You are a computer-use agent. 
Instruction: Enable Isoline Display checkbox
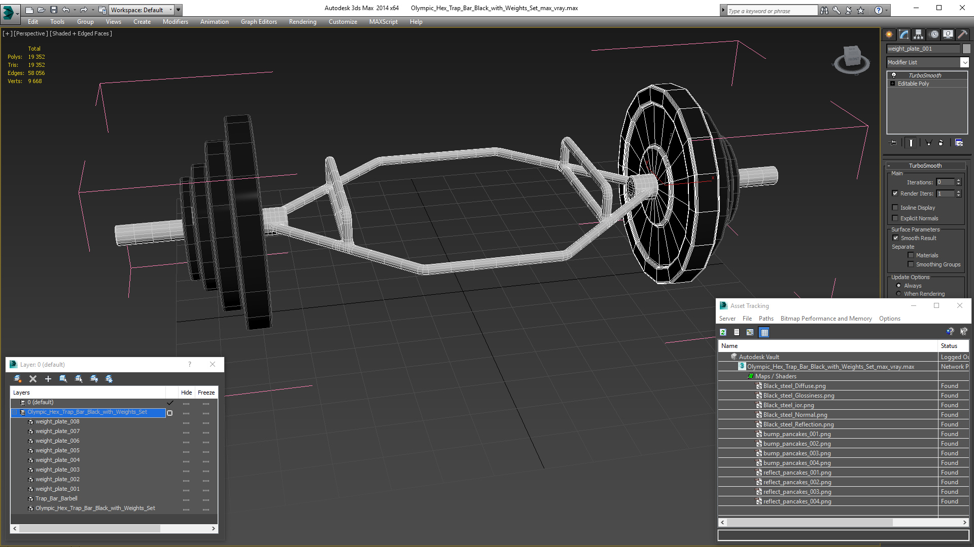[895, 208]
